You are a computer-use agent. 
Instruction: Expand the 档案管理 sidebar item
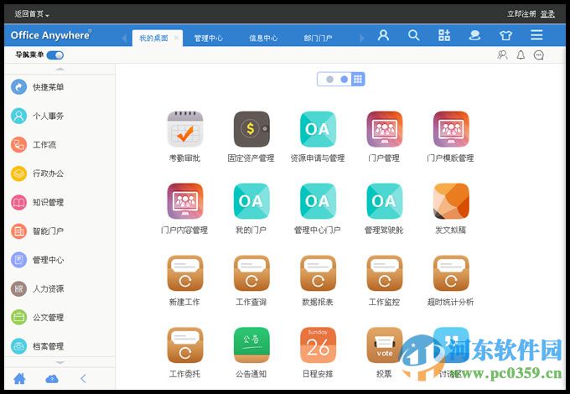[x=60, y=346]
